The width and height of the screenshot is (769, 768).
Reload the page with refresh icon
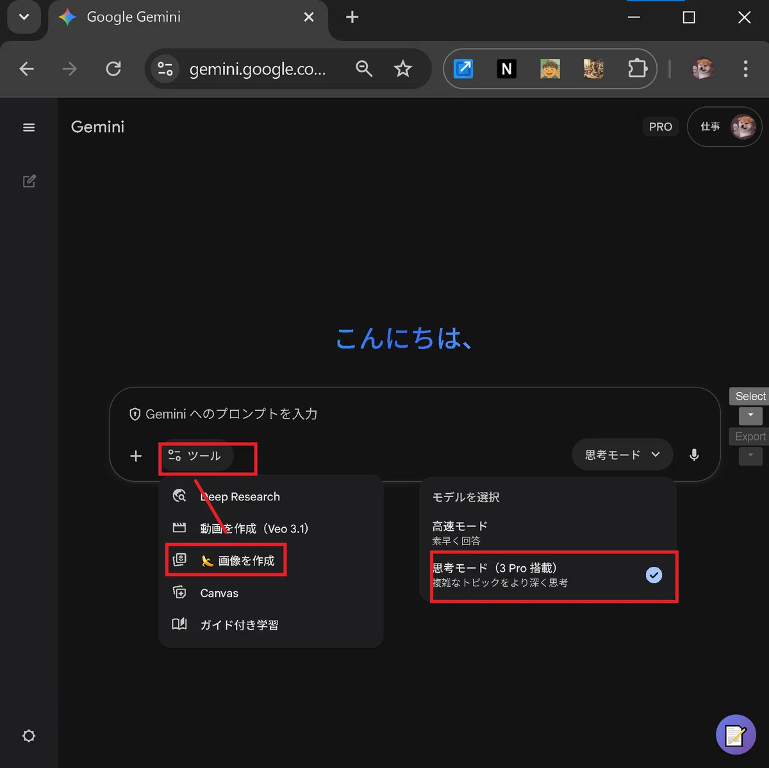tap(113, 69)
